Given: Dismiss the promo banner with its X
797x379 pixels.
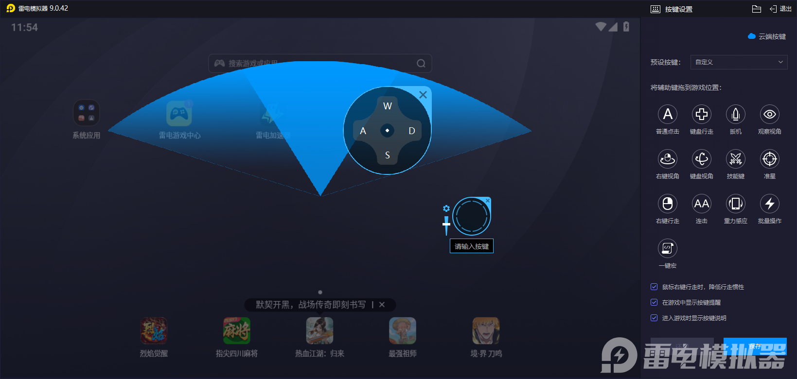Looking at the screenshot, I should click(x=382, y=305).
